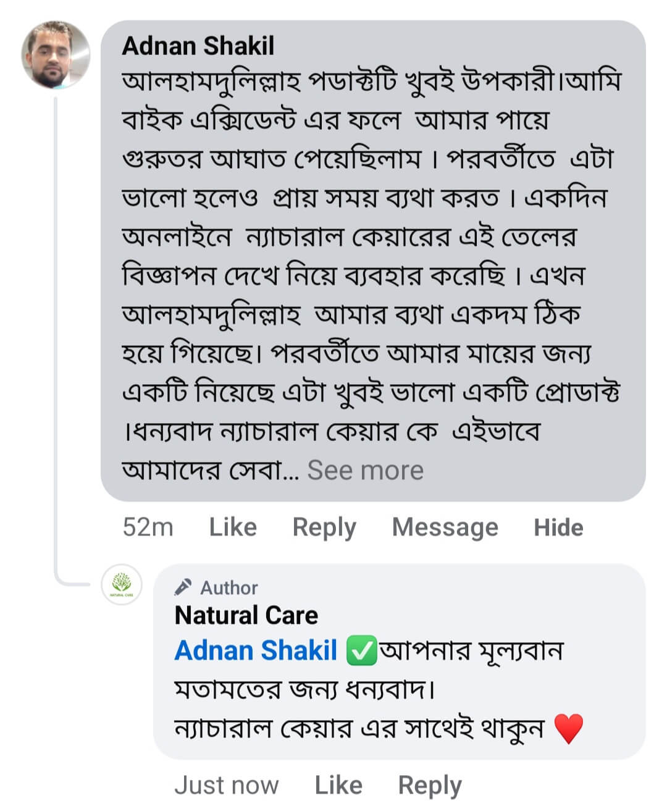Like the Natural Care reply
The image size is (667, 811).
(x=338, y=785)
